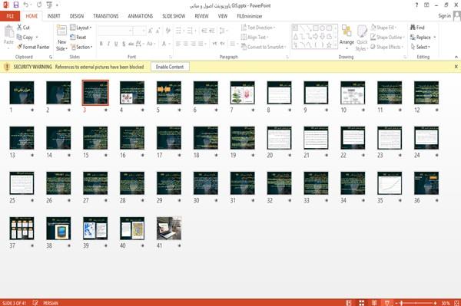This screenshot has width=461, height=306.
Task: Click spell check icon in status bar
Action: pos(35,303)
